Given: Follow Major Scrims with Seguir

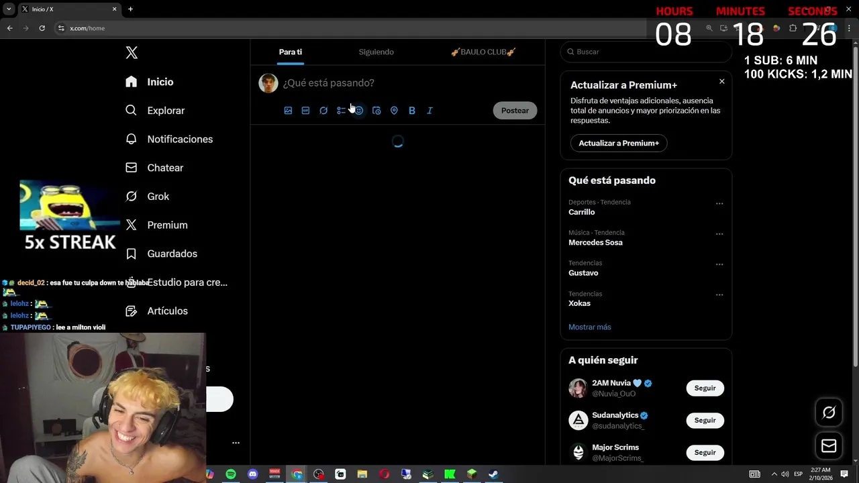Looking at the screenshot, I should pyautogui.click(x=705, y=452).
